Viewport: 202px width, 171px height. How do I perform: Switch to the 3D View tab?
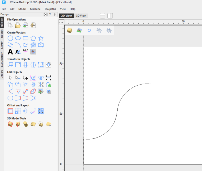[81, 16]
